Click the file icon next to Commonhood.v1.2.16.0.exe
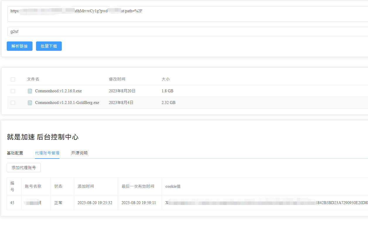The width and height of the screenshot is (368, 233). click(x=30, y=91)
